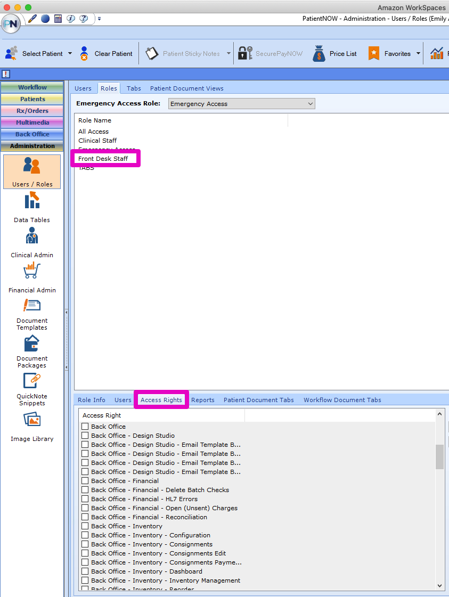The width and height of the screenshot is (449, 597).
Task: Open the Patient Sticky Notes dropdown arrow
Action: (x=228, y=53)
